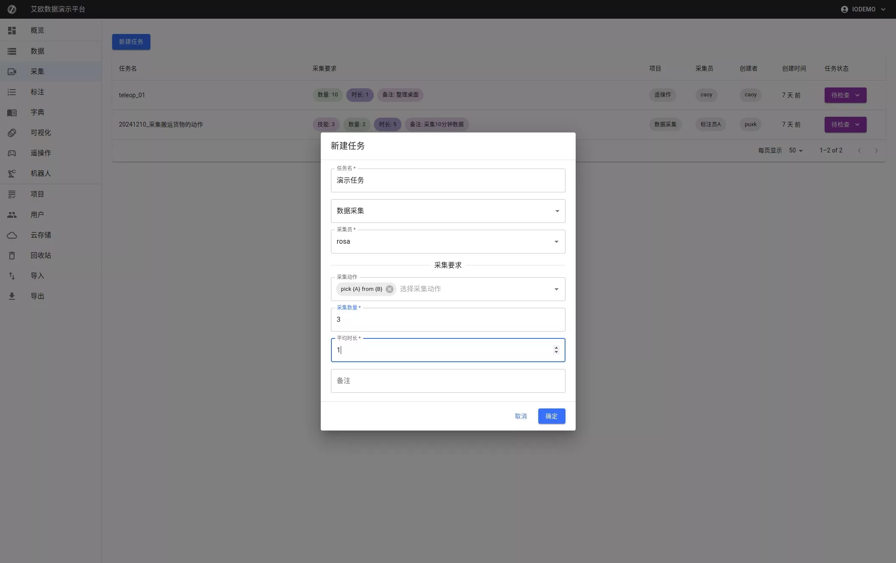Click the download icon for 导出

click(12, 296)
